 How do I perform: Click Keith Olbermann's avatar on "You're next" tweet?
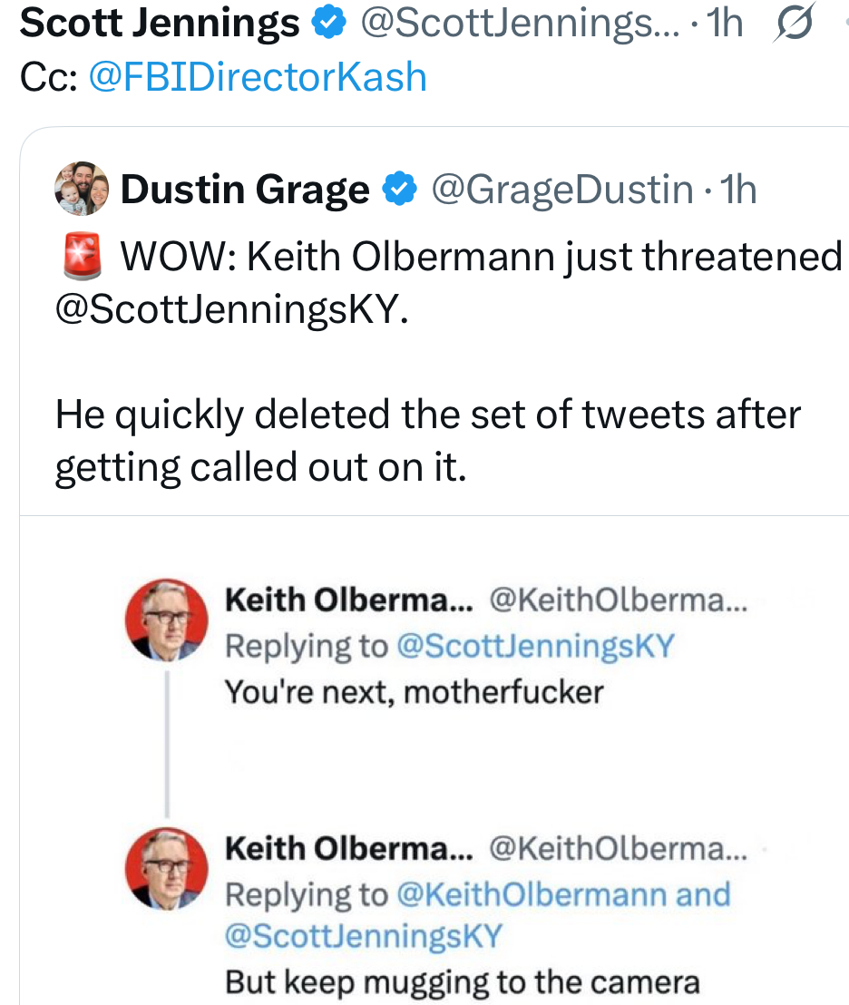pyautogui.click(x=166, y=620)
